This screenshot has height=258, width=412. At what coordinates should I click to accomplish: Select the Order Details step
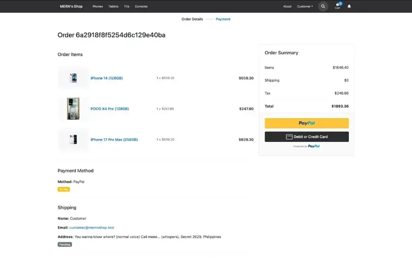(192, 19)
